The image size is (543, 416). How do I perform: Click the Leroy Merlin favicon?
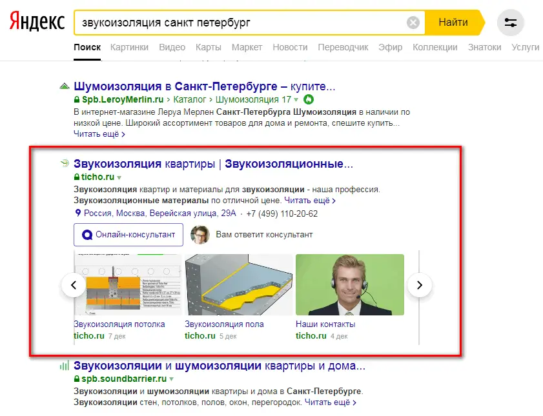65,86
